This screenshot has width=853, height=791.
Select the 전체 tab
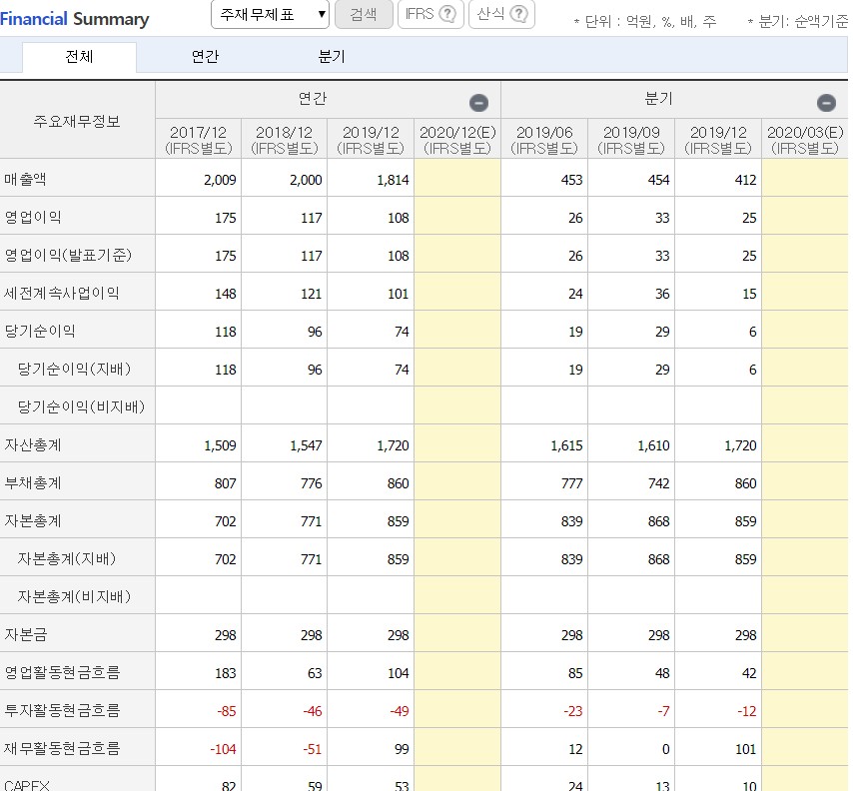tap(79, 57)
